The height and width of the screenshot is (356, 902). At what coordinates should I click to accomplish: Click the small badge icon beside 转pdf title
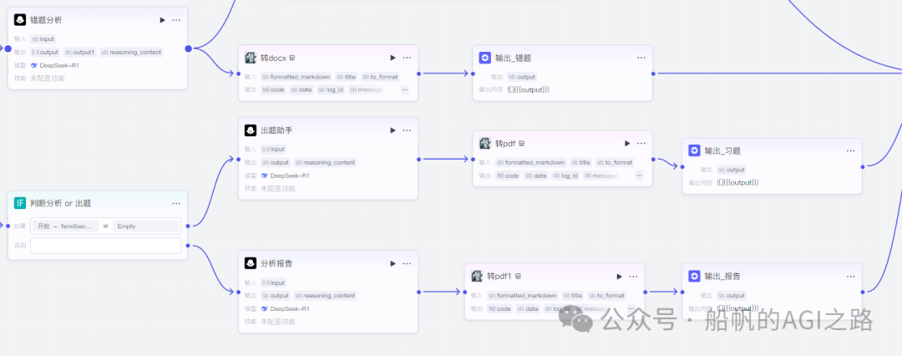pos(522,144)
